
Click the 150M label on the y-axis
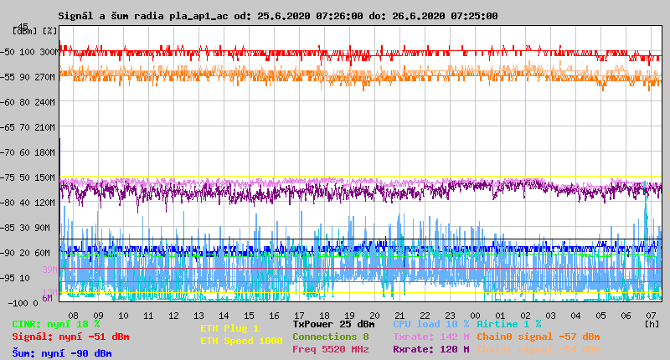45,177
